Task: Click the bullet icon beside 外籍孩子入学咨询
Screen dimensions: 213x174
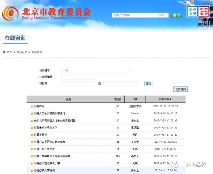Action: [32, 170]
